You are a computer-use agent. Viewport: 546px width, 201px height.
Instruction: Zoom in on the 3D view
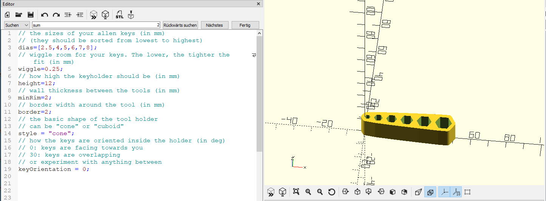point(308,192)
